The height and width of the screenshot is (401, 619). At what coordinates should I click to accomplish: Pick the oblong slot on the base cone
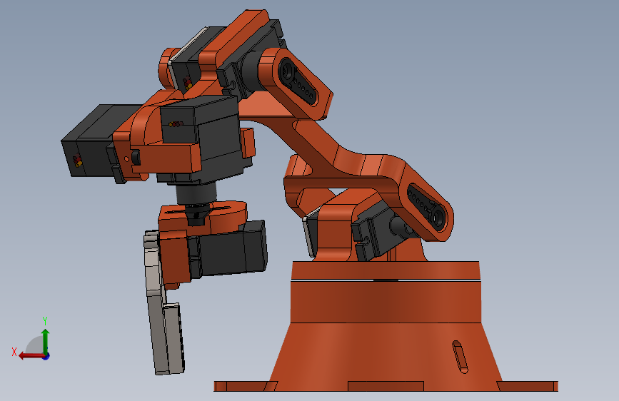(460, 357)
